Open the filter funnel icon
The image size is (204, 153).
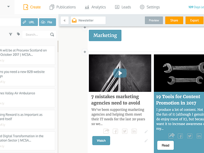[11, 34]
